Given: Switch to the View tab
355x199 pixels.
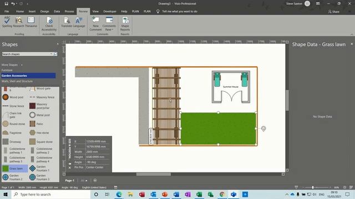Looking at the screenshot, I should click(95, 11).
